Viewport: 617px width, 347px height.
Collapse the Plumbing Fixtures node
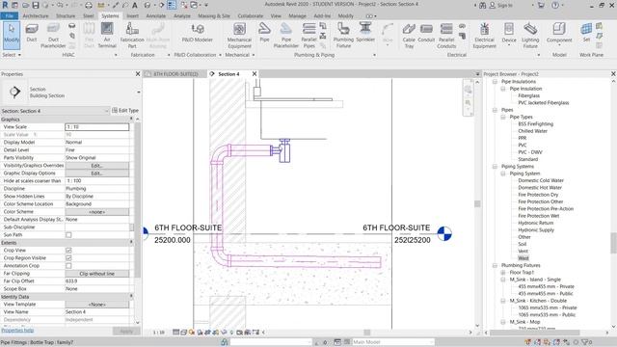[495, 265]
